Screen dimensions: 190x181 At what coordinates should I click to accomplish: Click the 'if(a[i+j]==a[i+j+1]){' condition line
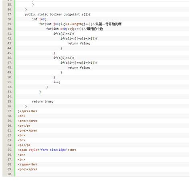tap(79, 63)
